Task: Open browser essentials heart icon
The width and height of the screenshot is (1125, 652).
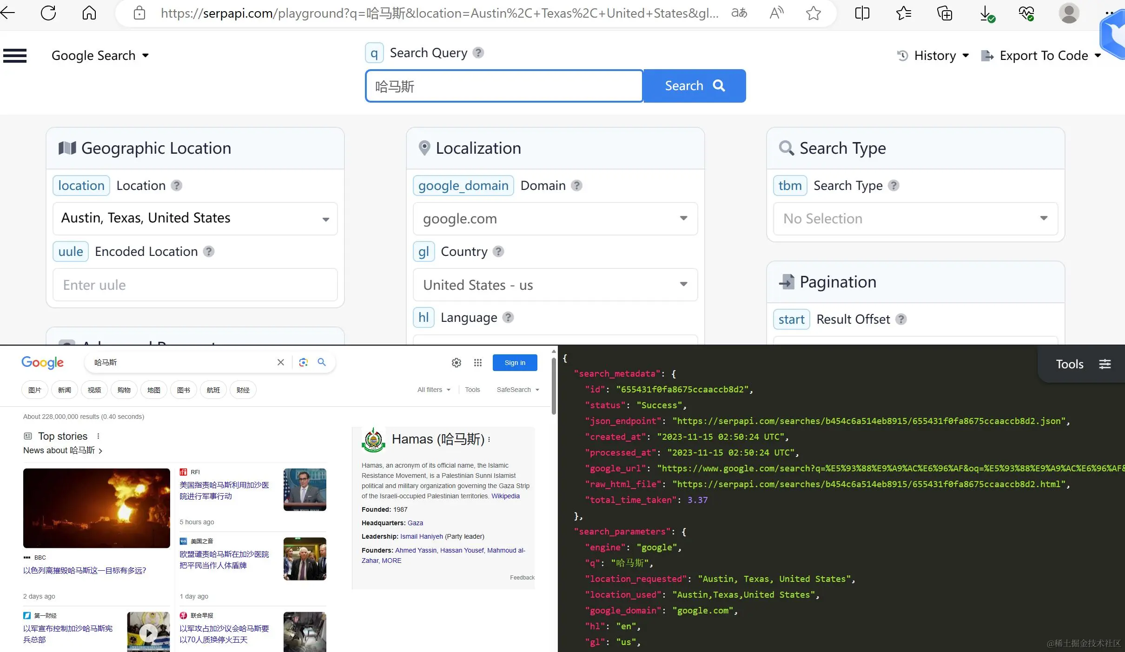Action: pyautogui.click(x=1026, y=13)
